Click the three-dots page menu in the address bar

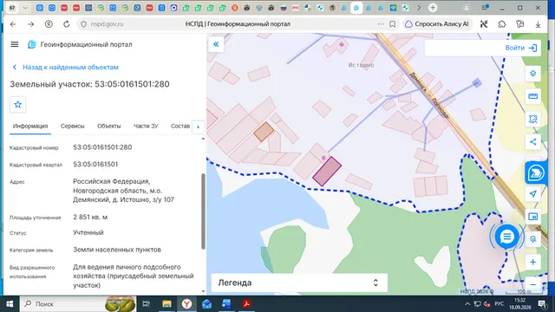[x=381, y=24]
